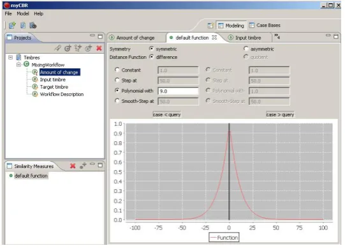Image resolution: width=345 pixels, height=248 pixels.
Task: Select the left Polynomial with radio button
Action: coord(117,90)
